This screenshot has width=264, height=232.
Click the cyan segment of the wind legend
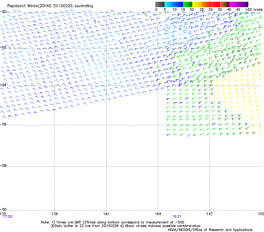(169, 4)
